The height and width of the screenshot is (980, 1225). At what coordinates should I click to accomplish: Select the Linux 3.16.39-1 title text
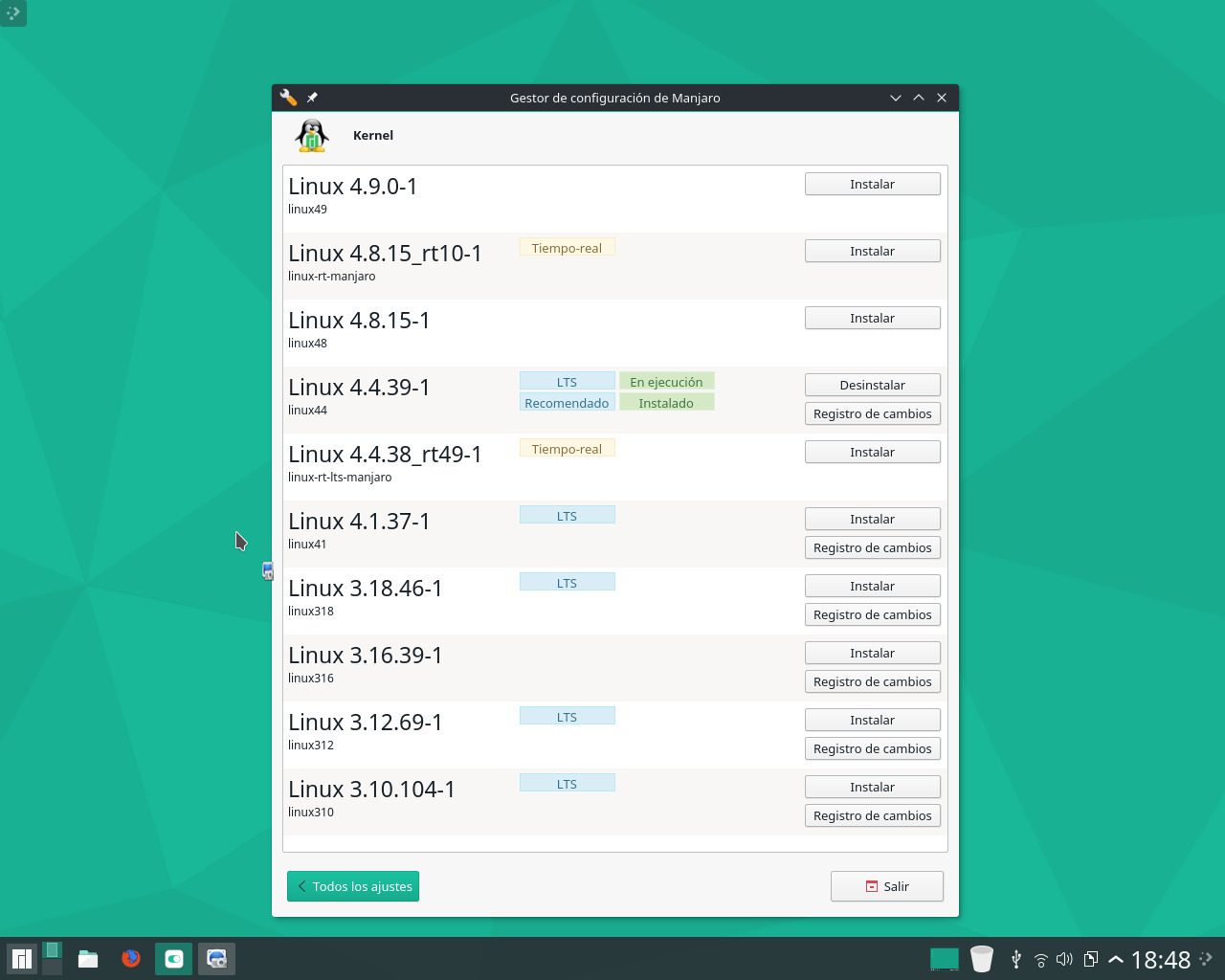point(366,656)
